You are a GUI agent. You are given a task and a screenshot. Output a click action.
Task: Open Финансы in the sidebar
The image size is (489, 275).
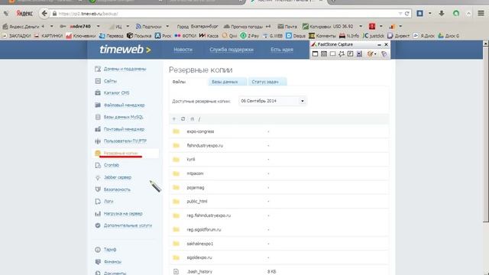pos(112,261)
